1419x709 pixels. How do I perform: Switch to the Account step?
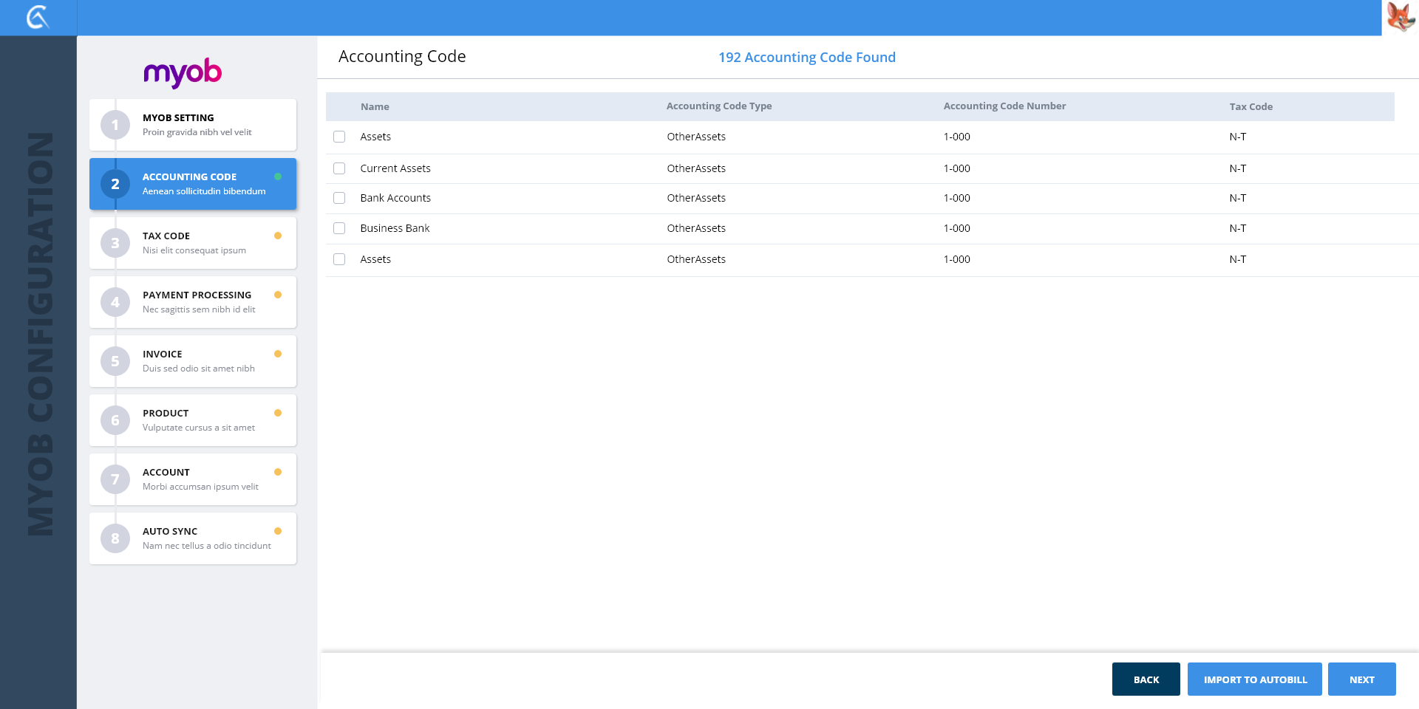pyautogui.click(x=197, y=479)
